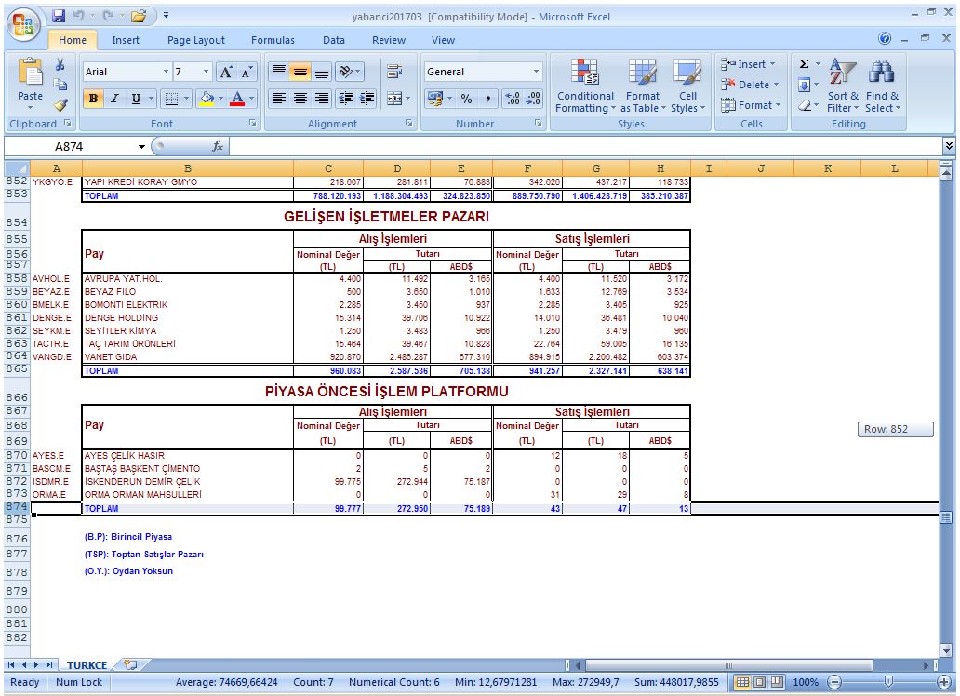Image resolution: width=960 pixels, height=696 pixels.
Task: Center text horizontally
Action: [x=300, y=98]
